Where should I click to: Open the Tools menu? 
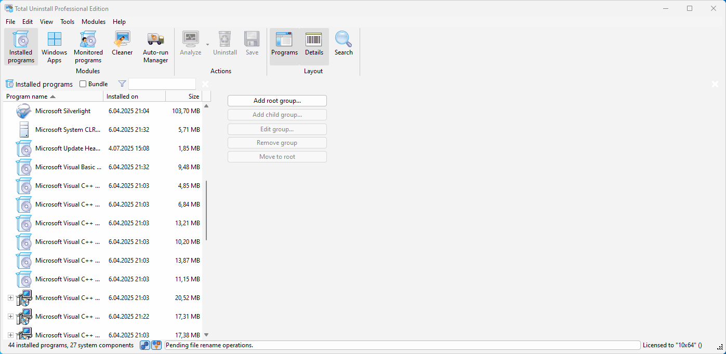[67, 22]
